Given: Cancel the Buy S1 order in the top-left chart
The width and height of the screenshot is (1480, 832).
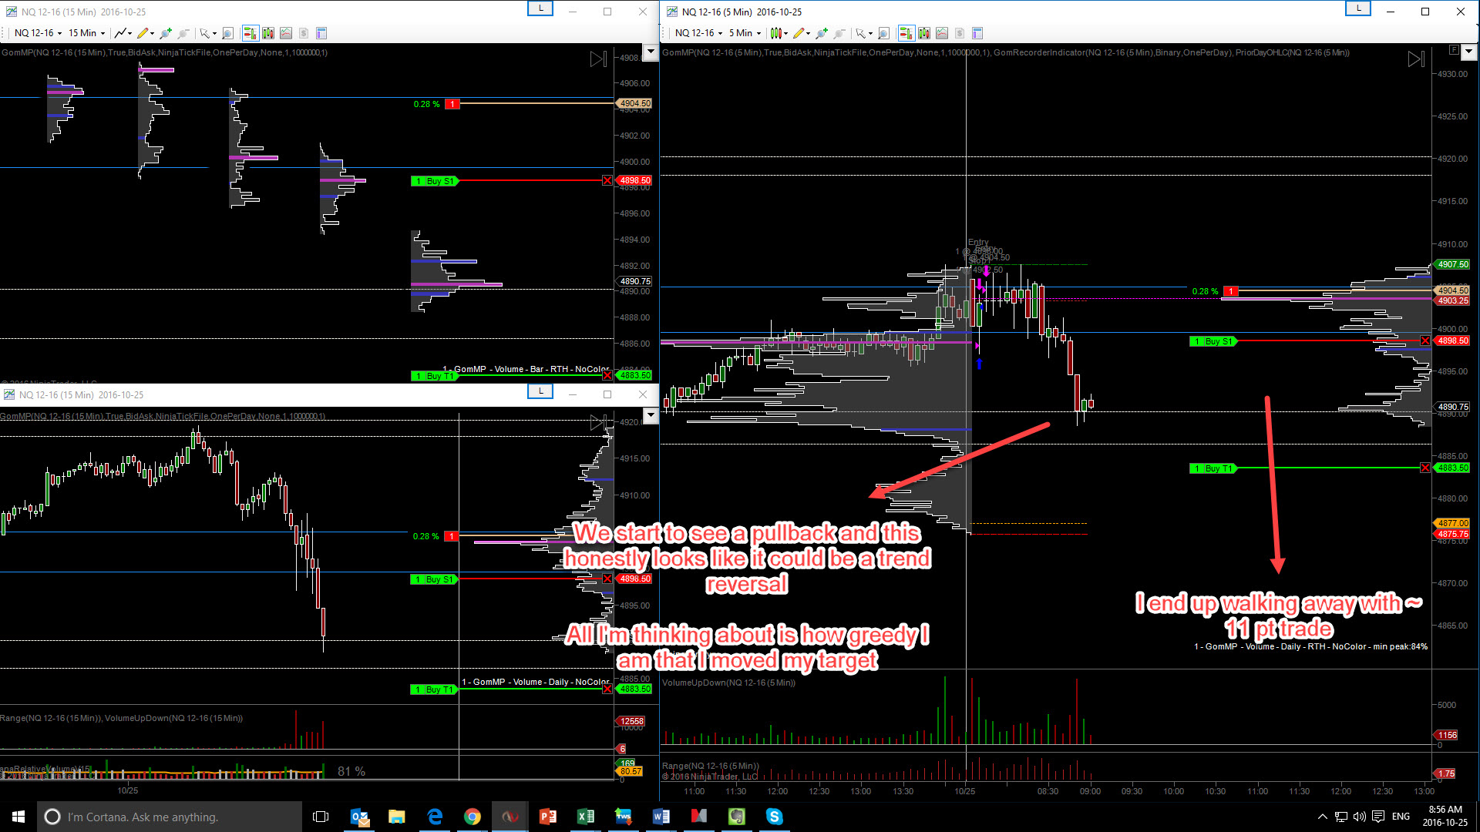Looking at the screenshot, I should tap(607, 180).
